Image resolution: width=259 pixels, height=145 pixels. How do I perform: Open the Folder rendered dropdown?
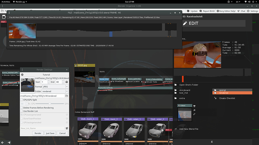tap(55, 91)
